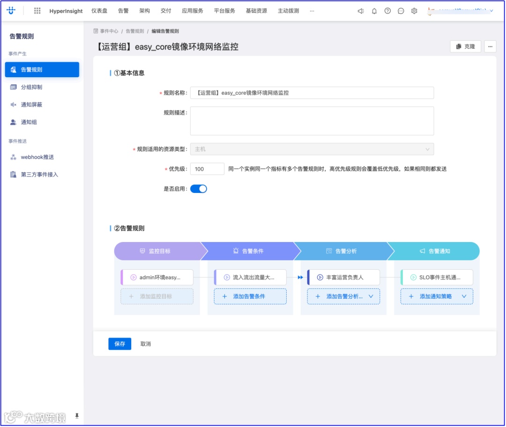Open the 丰富运营负责人 analysis card
This screenshot has height=427, width=506.
[343, 277]
